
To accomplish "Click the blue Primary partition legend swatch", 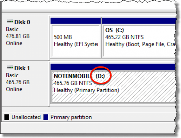I will point(46,117).
